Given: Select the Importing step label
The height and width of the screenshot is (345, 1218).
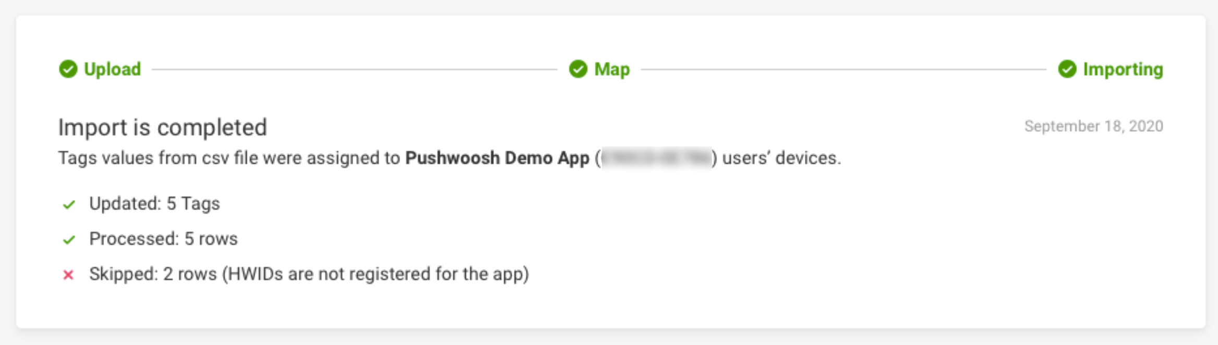Looking at the screenshot, I should (1123, 69).
